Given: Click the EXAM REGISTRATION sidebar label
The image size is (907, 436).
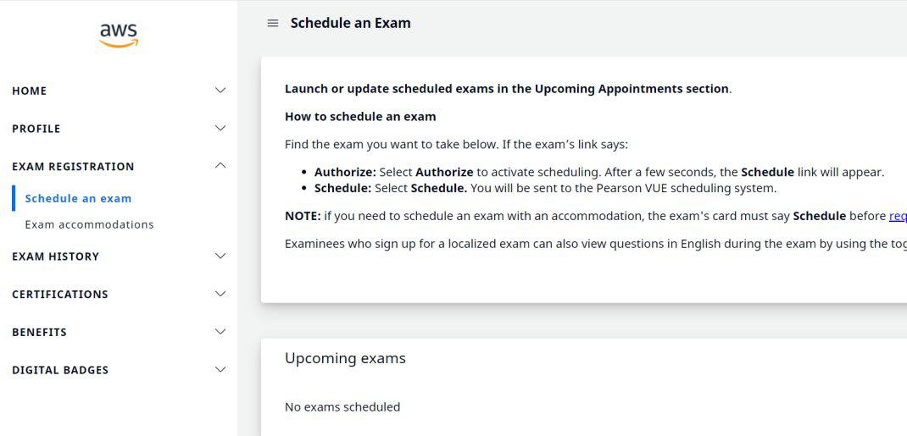Looking at the screenshot, I should [x=73, y=167].
